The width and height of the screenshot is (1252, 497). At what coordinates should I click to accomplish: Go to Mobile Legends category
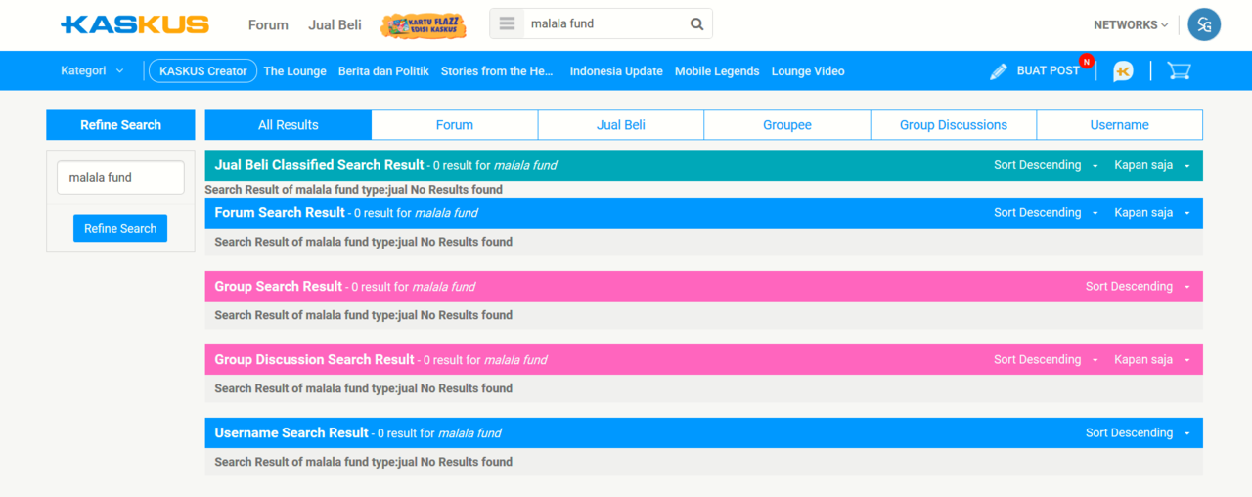[717, 71]
